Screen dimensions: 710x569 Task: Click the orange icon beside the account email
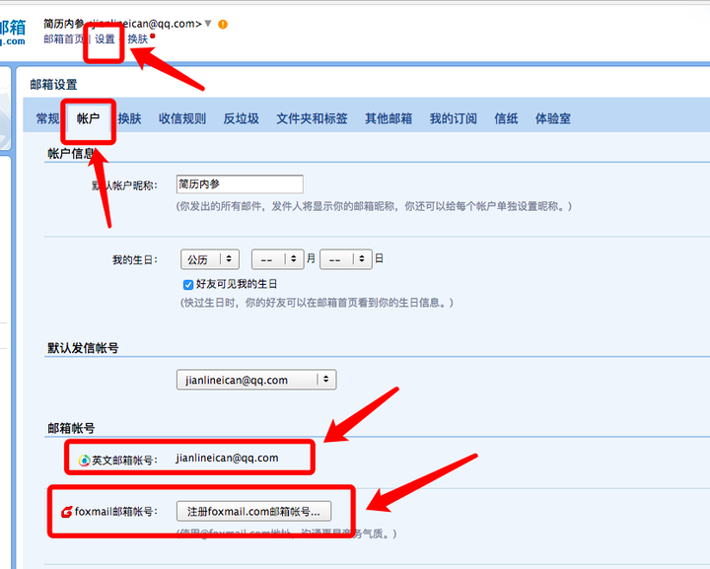coord(223,24)
